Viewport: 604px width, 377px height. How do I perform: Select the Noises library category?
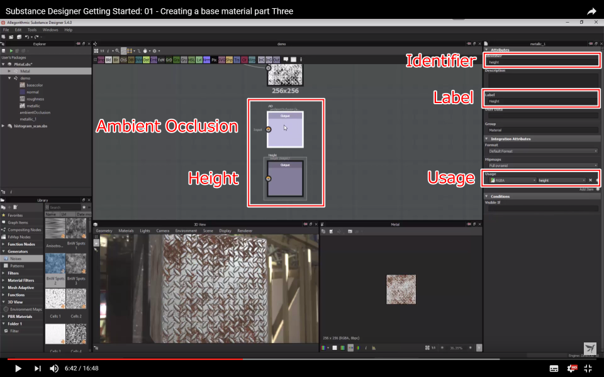(x=21, y=258)
